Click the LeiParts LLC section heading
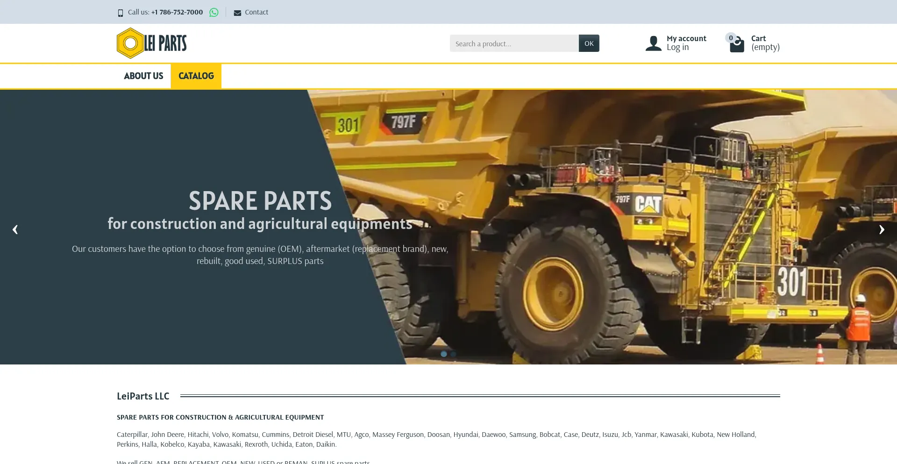 [x=143, y=396]
